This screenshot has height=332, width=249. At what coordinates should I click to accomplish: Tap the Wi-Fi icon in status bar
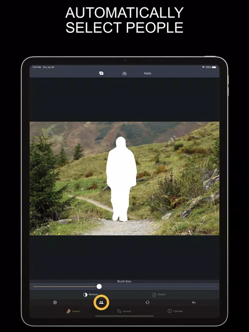coord(203,67)
